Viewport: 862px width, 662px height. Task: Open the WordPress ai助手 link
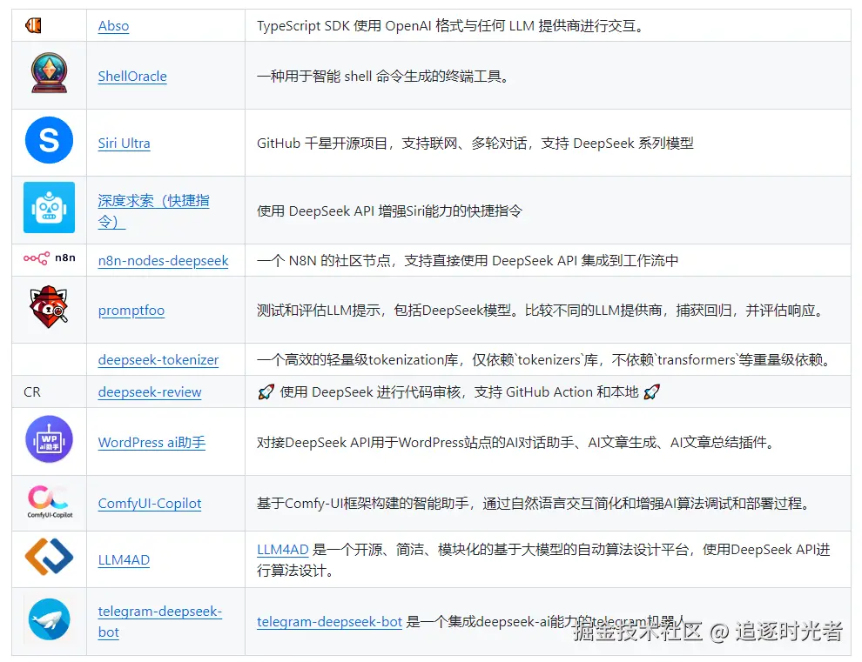tap(152, 442)
